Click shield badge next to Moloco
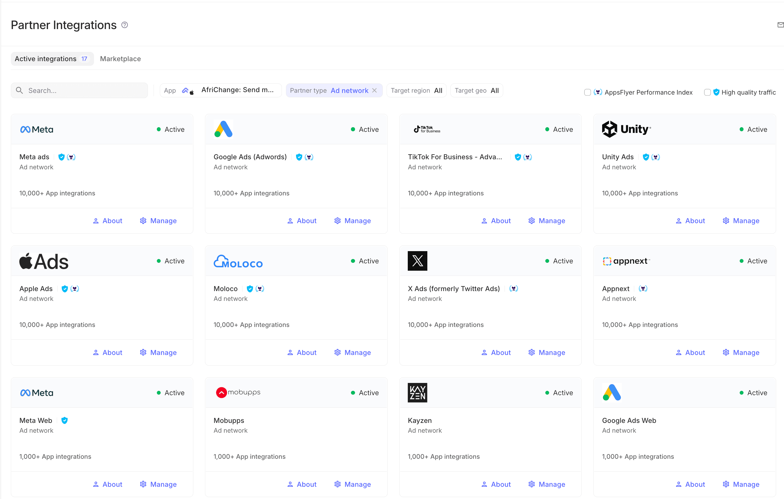Viewport: 784px width, 499px height. [250, 289]
